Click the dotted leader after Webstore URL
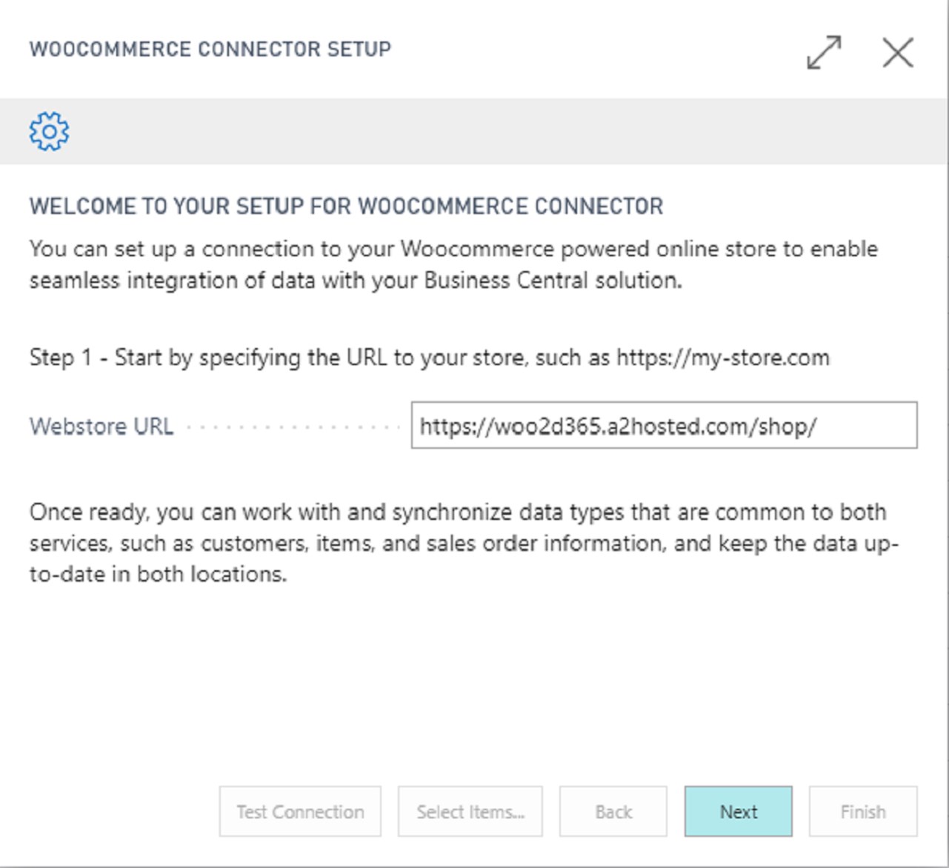The image size is (949, 868). click(293, 427)
